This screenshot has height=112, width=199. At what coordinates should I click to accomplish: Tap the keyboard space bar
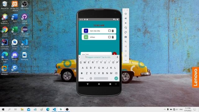[101, 78]
